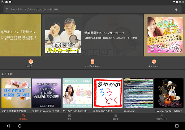This screenshot has height=130, width=185.
Task: Open the カテゴリー categories icon
Action: pos(31,62)
